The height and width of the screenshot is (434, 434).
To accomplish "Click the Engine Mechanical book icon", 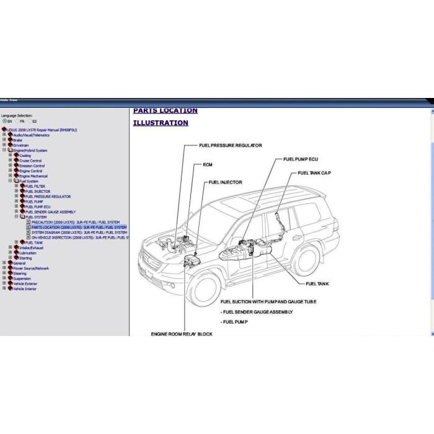I will coord(16,175).
